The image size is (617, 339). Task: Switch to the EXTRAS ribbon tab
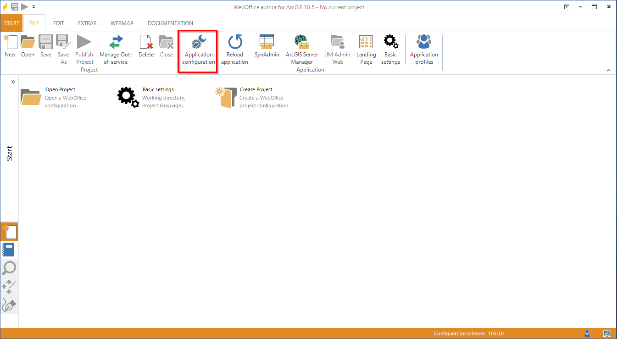(87, 23)
